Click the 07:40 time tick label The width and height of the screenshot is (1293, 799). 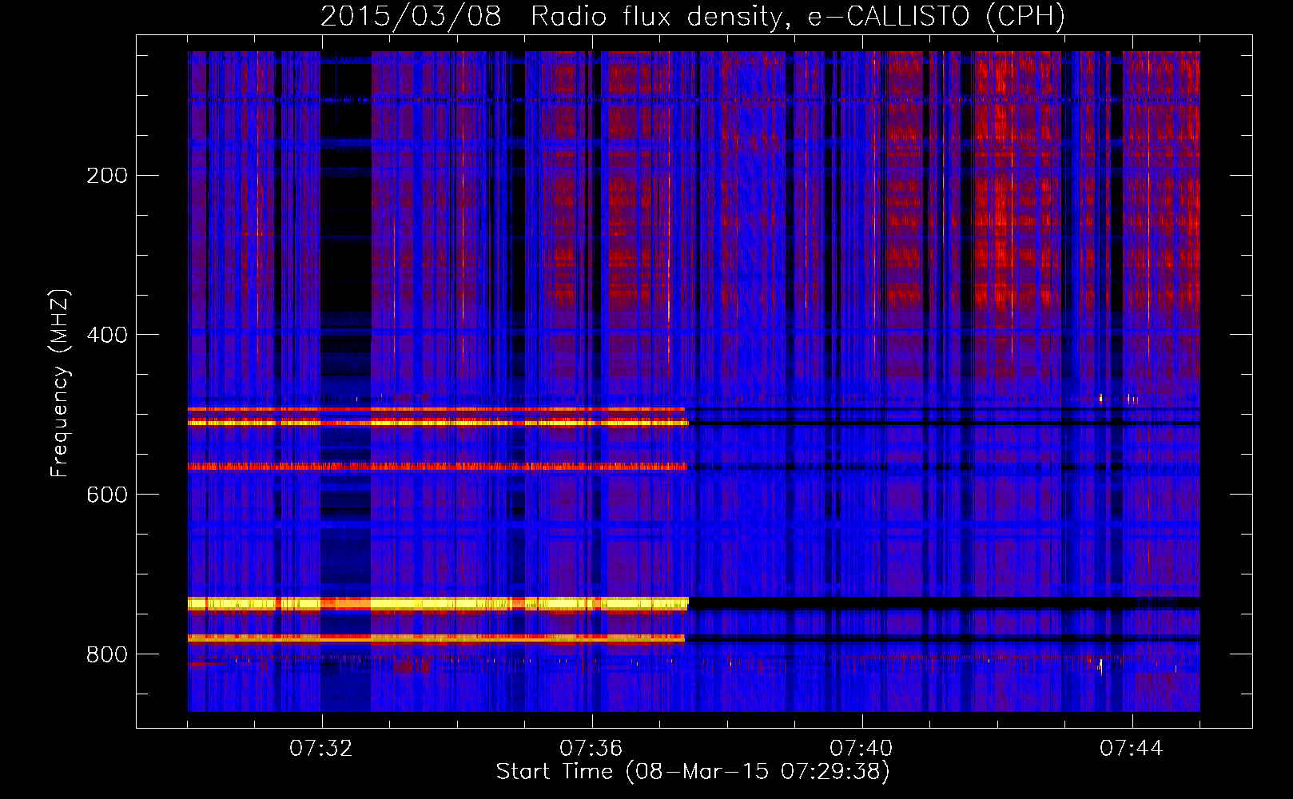[x=861, y=749]
